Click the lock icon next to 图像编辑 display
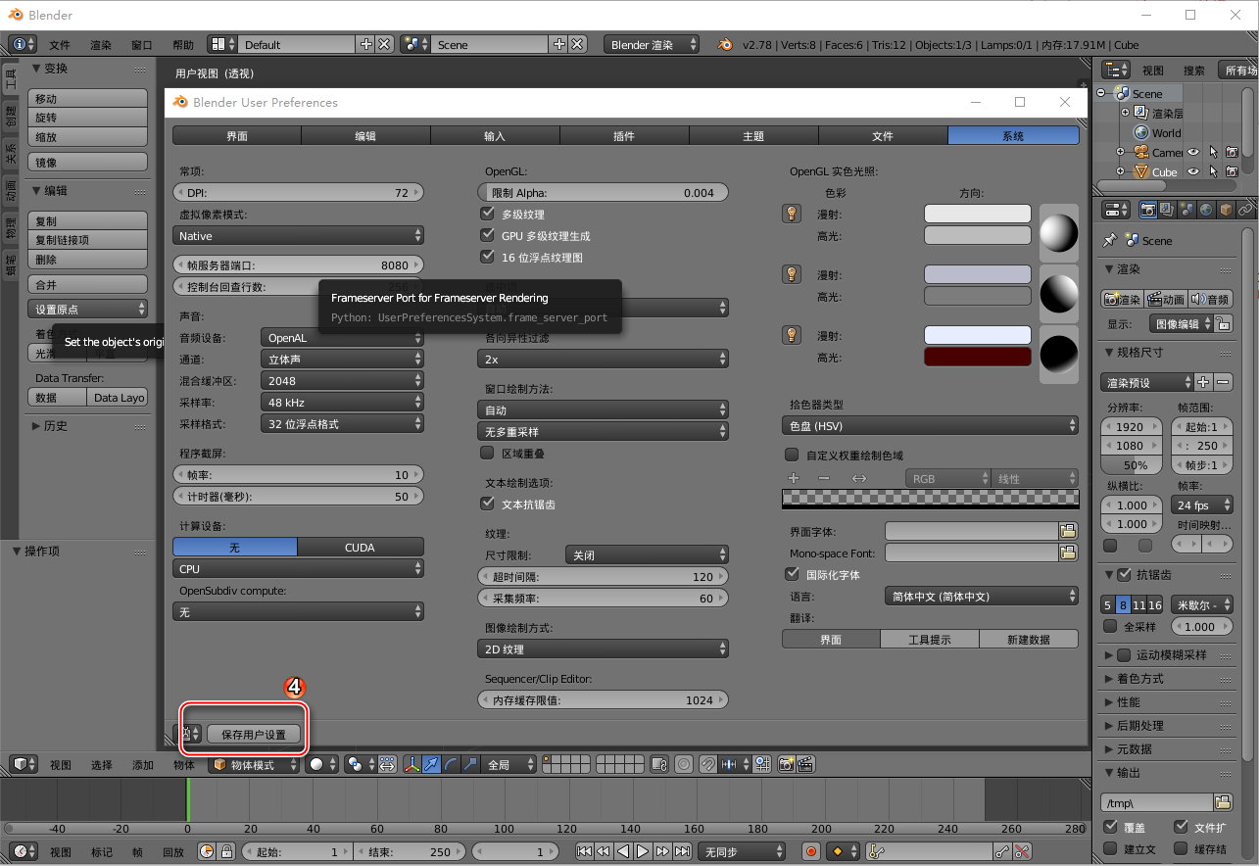 tap(1225, 323)
